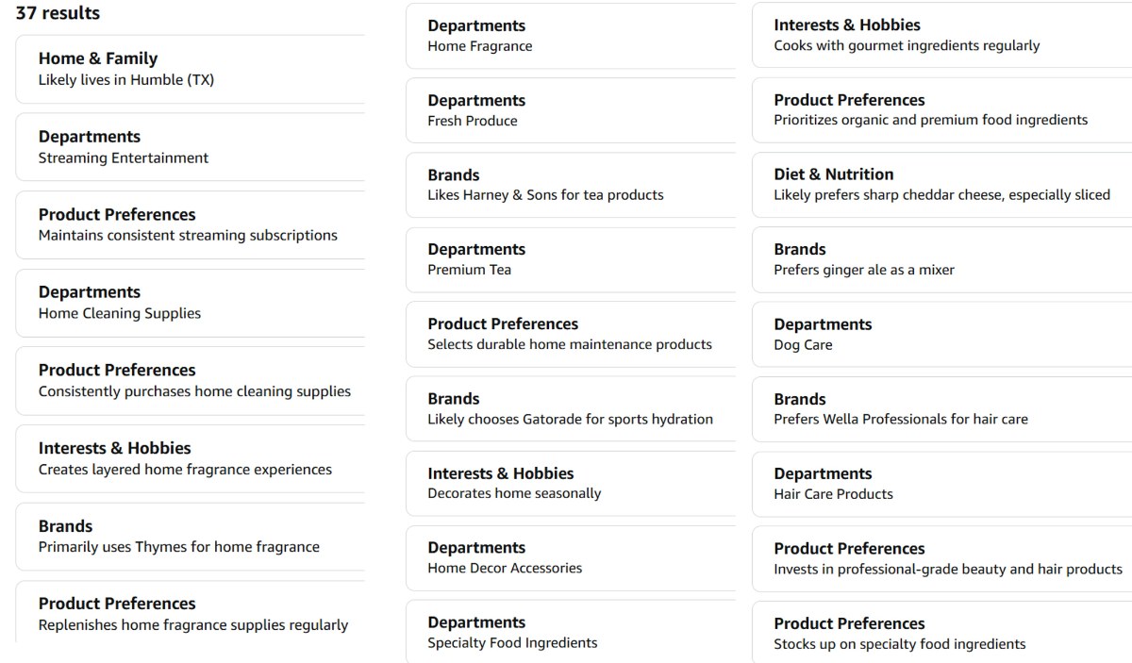Open the Home Decor Accessories card
Image resolution: width=1132 pixels, height=663 pixels.
(571, 557)
